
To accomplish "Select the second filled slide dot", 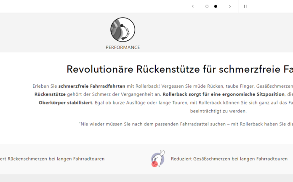I will pos(216,7).
